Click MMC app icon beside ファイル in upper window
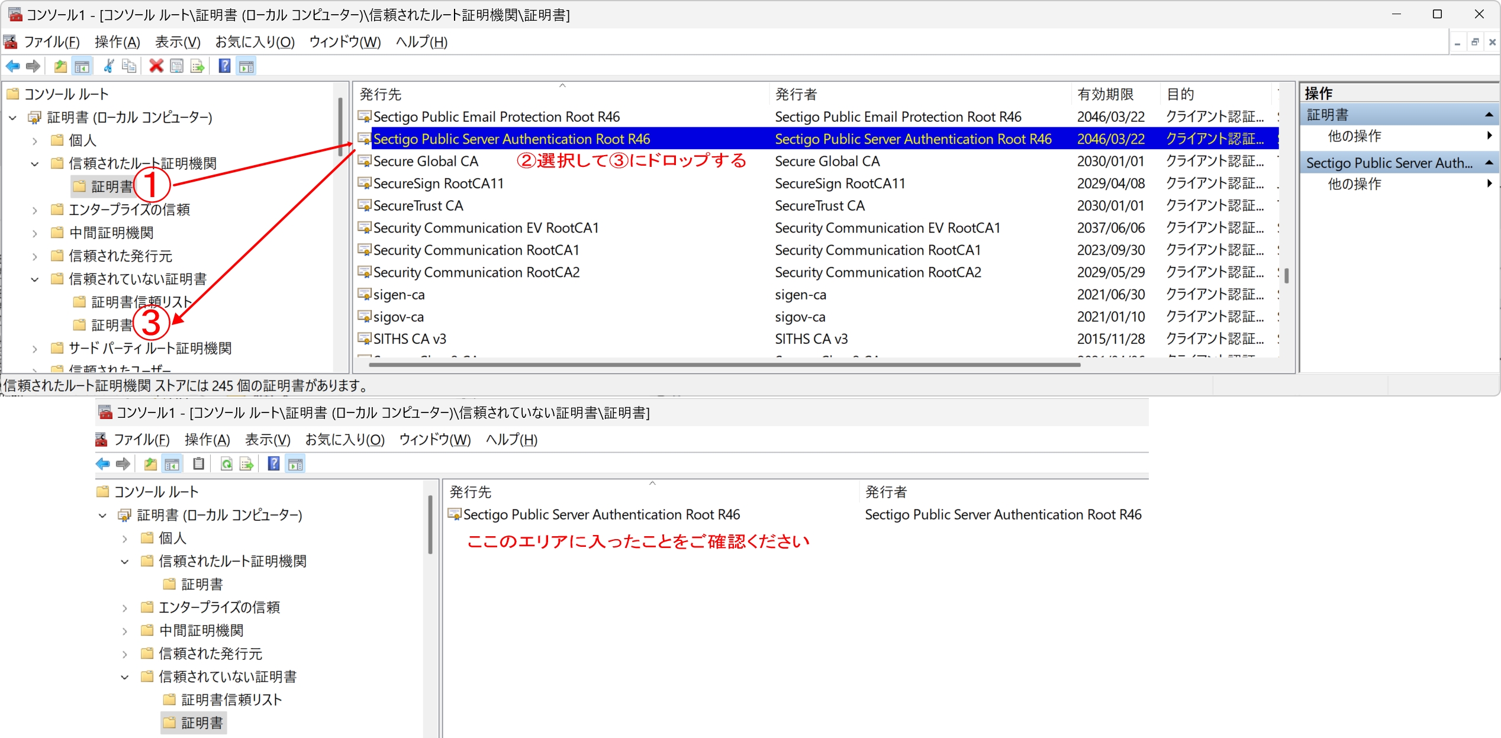This screenshot has width=1501, height=738. 10,42
